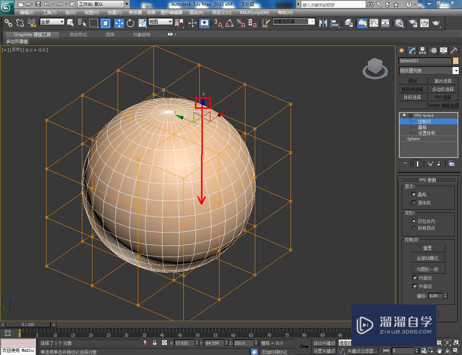Collapse the FFD 4x4x4 modifier tree

point(410,116)
